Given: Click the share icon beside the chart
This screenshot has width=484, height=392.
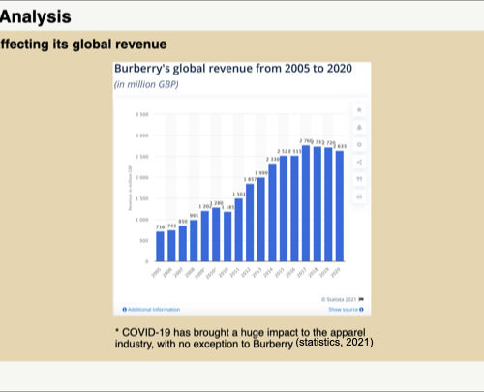Looking at the screenshot, I should point(359,162).
